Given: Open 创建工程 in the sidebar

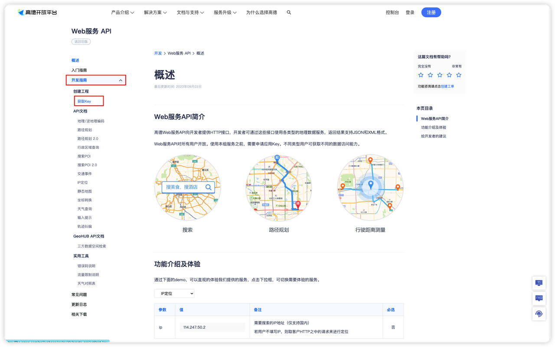Looking at the screenshot, I should (81, 91).
